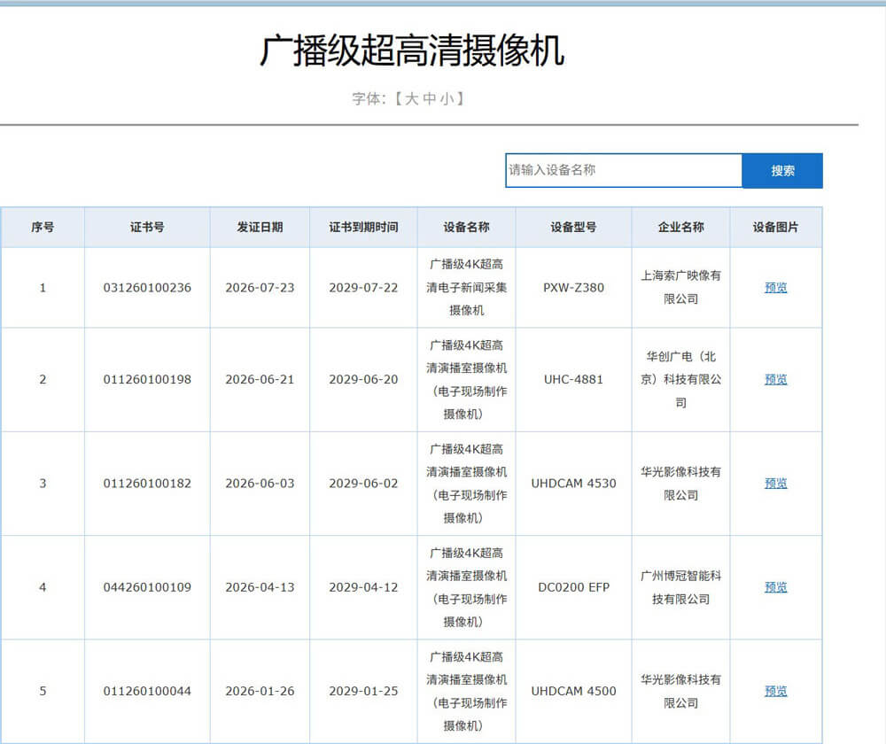
Task: Click issue date 2026-06-03
Action: click(x=260, y=484)
